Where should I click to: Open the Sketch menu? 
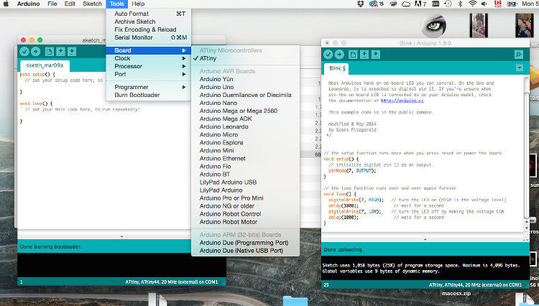pyautogui.click(x=92, y=4)
